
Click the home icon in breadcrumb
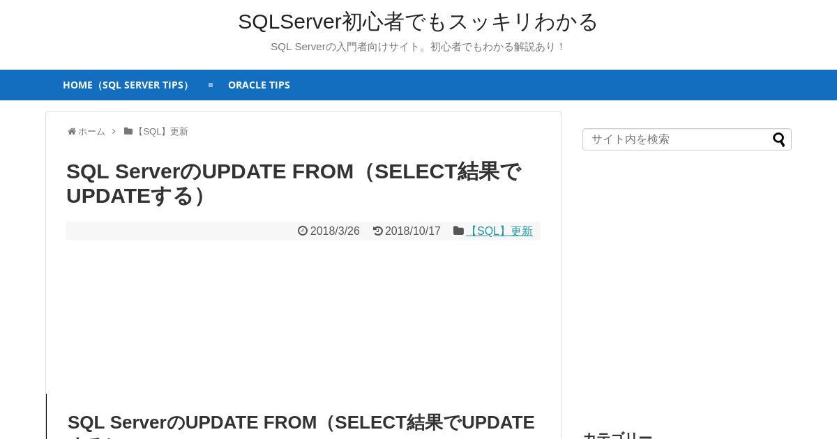pyautogui.click(x=72, y=132)
